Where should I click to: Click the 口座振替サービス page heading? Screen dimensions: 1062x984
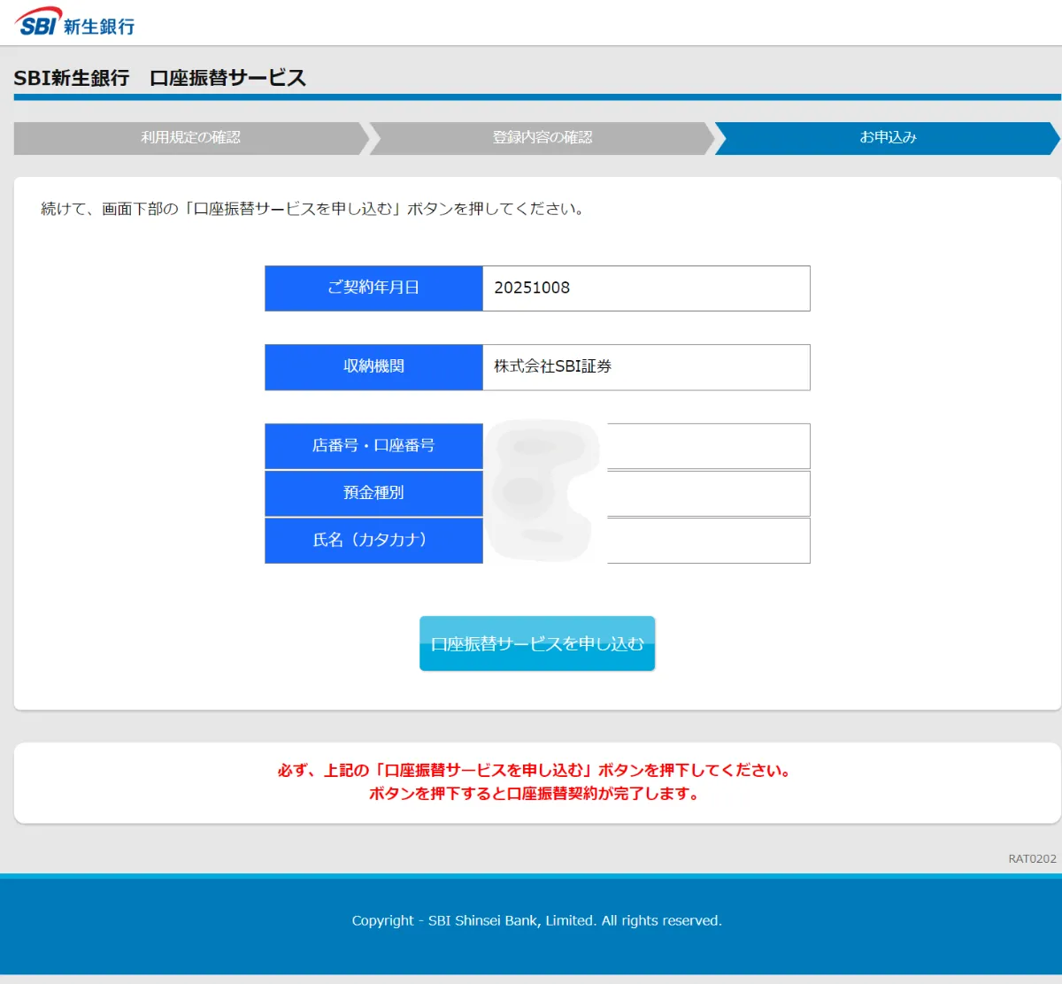[160, 78]
